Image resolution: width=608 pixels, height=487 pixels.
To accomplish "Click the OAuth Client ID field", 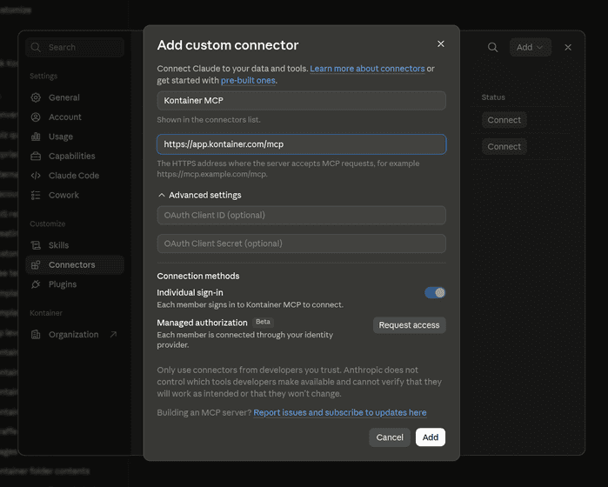I will click(x=301, y=215).
